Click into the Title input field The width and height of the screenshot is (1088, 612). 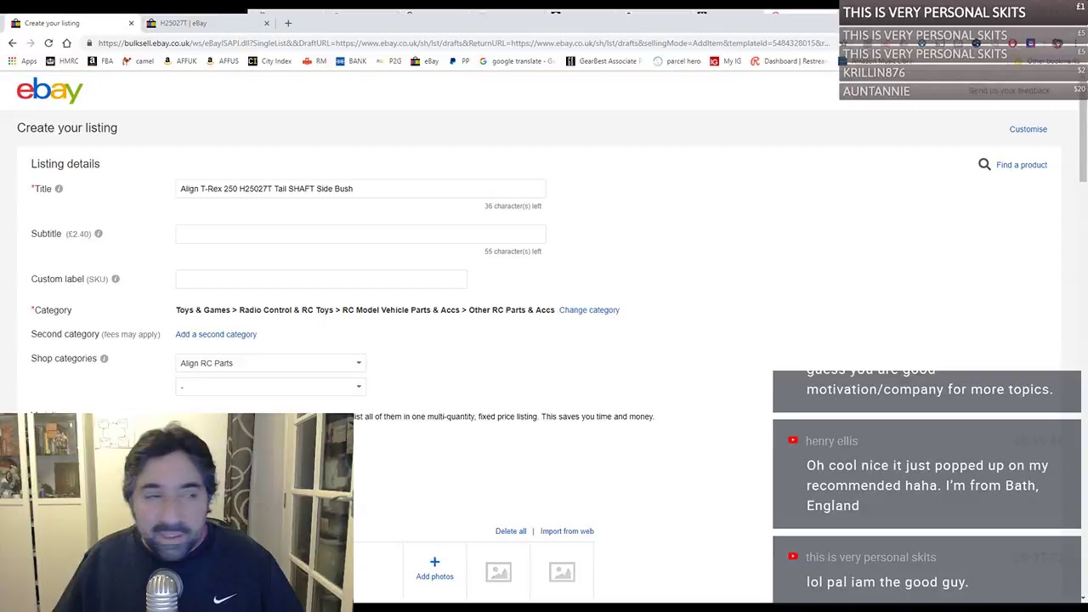click(x=360, y=189)
